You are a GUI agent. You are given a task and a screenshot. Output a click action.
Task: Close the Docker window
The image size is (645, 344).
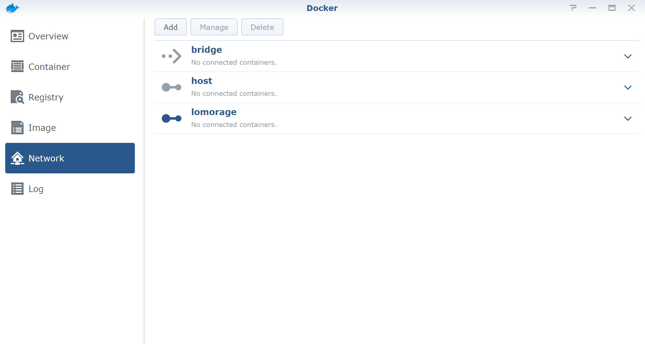(632, 8)
